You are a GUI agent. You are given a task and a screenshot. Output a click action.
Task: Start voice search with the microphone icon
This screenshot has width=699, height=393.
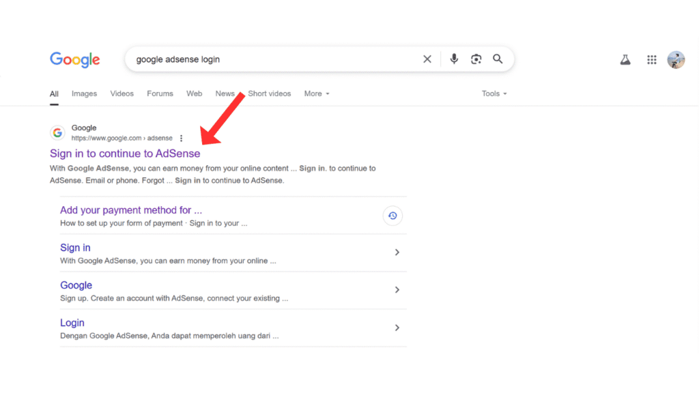[454, 59]
